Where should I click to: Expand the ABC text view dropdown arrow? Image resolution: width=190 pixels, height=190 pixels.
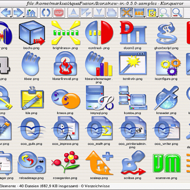(144, 16)
